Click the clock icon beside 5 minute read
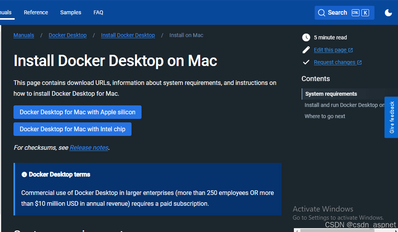398x232 pixels. (306, 37)
